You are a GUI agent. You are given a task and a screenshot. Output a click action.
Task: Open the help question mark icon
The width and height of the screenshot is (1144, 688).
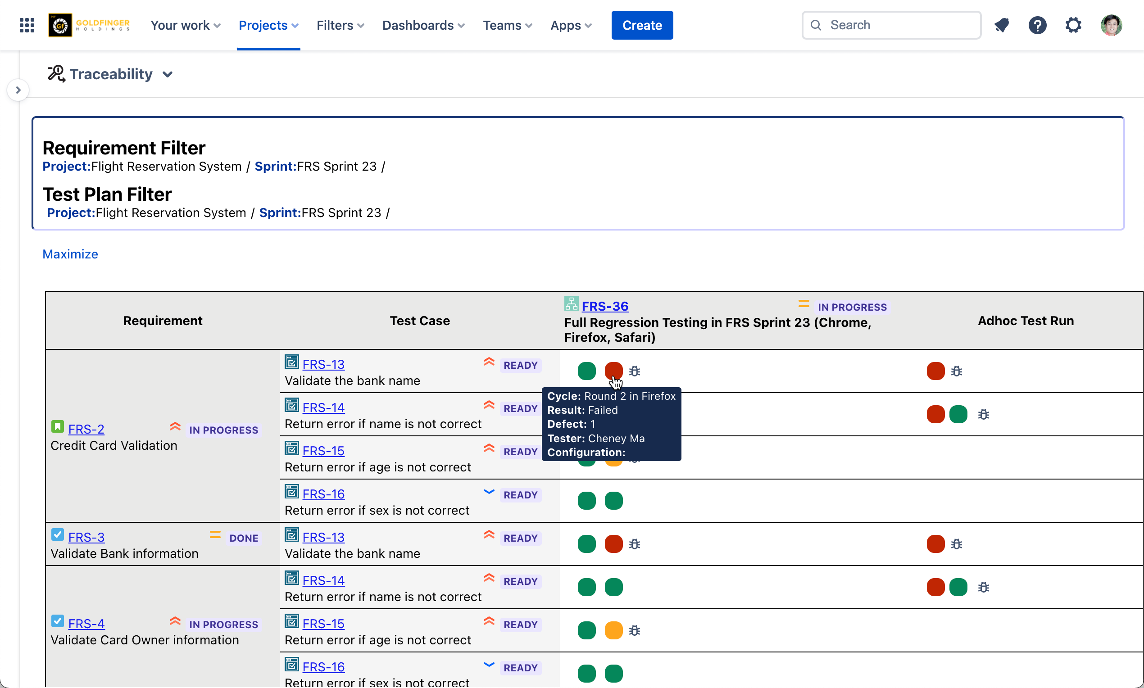(x=1037, y=25)
